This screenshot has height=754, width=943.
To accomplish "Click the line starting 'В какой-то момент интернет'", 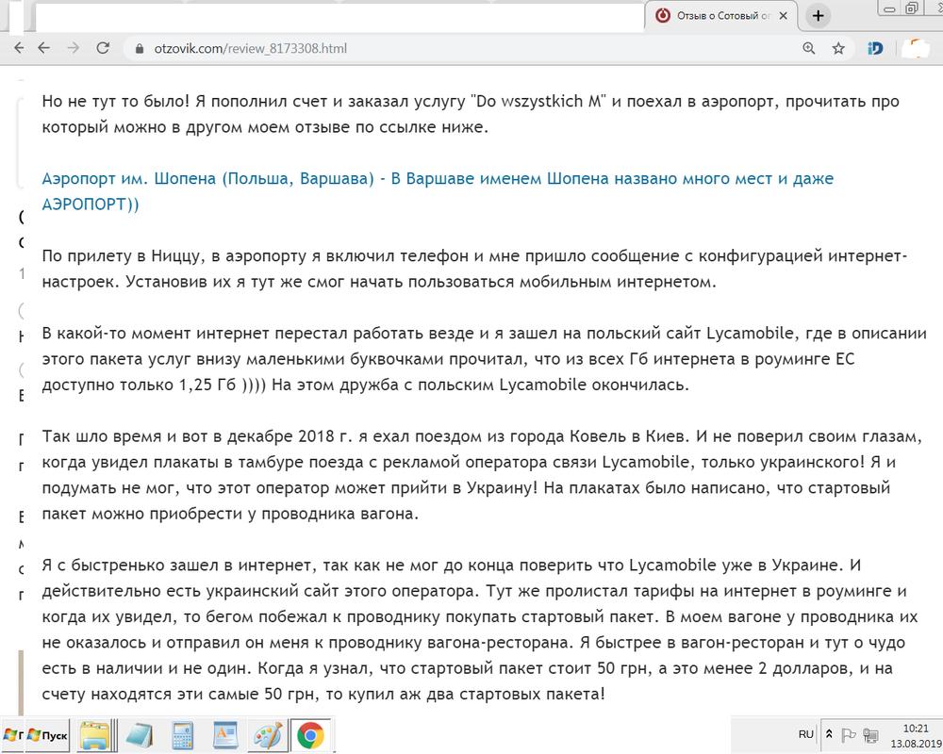I will tap(484, 333).
